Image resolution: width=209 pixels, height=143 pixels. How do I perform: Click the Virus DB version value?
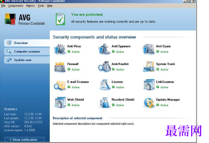pyautogui.click(x=33, y=122)
